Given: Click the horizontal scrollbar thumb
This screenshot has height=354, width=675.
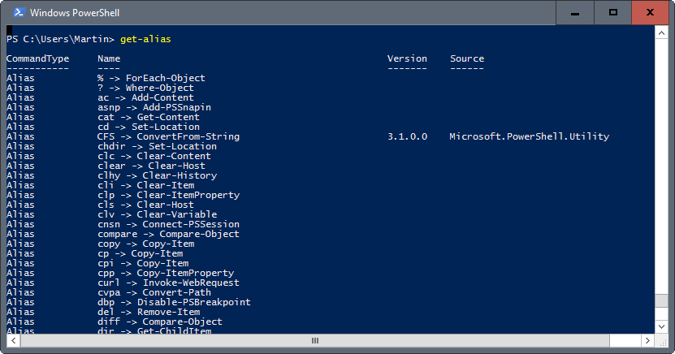Looking at the screenshot, I should tap(315, 341).
